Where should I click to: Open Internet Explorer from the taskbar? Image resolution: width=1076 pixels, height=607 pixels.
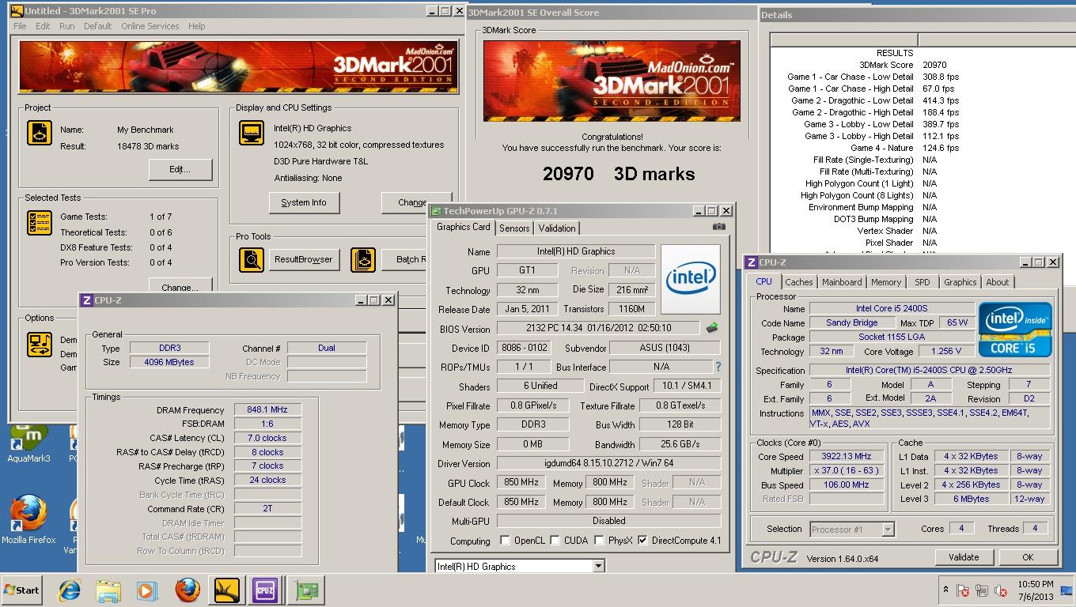pos(70,590)
